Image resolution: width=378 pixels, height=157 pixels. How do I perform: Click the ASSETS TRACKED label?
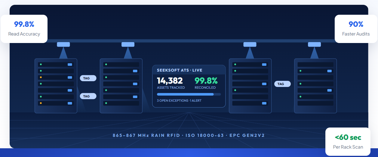(171, 88)
